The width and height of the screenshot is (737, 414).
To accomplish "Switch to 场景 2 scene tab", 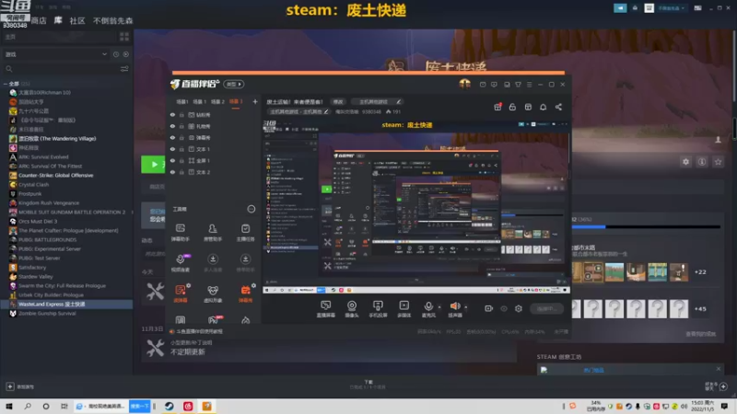I will (217, 102).
